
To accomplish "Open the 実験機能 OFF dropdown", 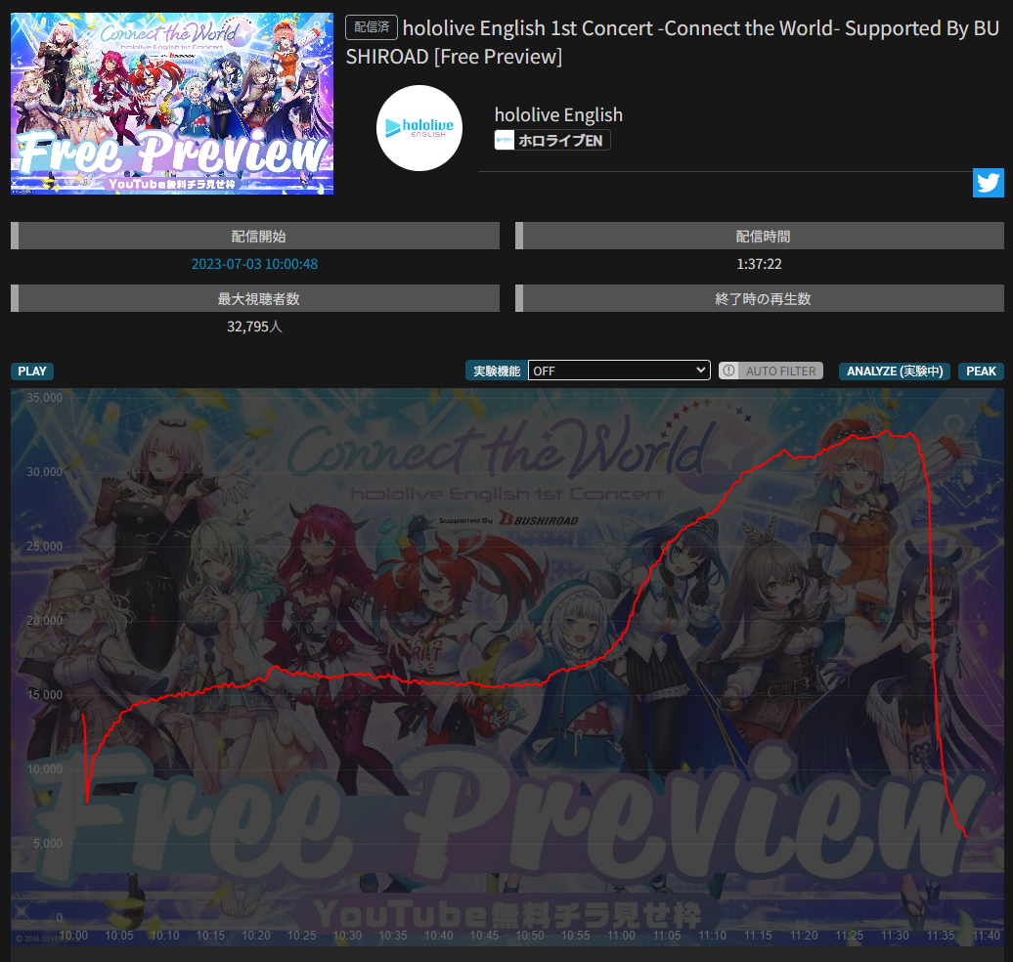I will [619, 371].
